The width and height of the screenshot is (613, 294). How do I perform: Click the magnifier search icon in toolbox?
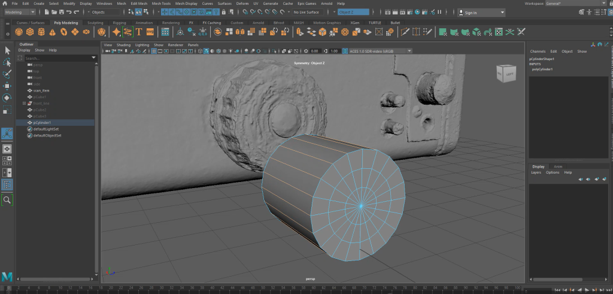pyautogui.click(x=7, y=200)
